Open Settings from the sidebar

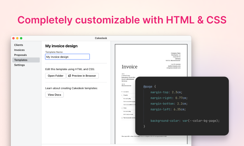20,65
